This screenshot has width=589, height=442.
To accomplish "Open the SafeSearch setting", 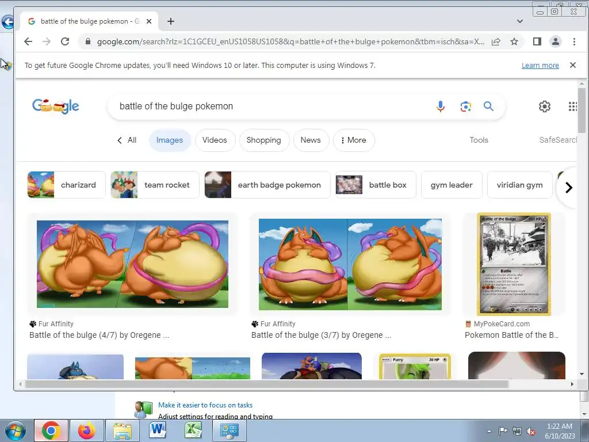I will (558, 140).
